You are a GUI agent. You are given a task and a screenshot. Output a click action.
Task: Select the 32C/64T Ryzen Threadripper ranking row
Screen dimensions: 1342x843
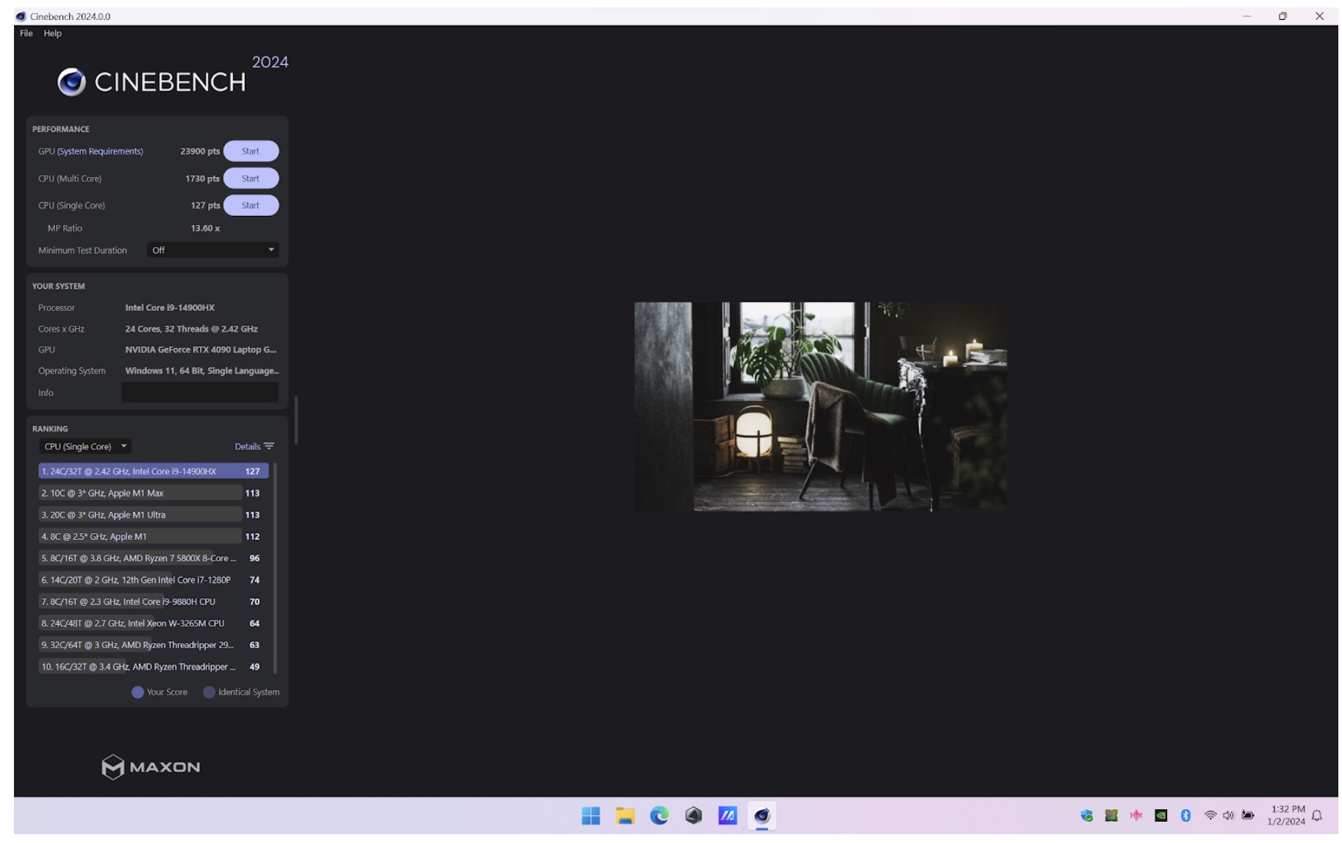[x=154, y=645]
